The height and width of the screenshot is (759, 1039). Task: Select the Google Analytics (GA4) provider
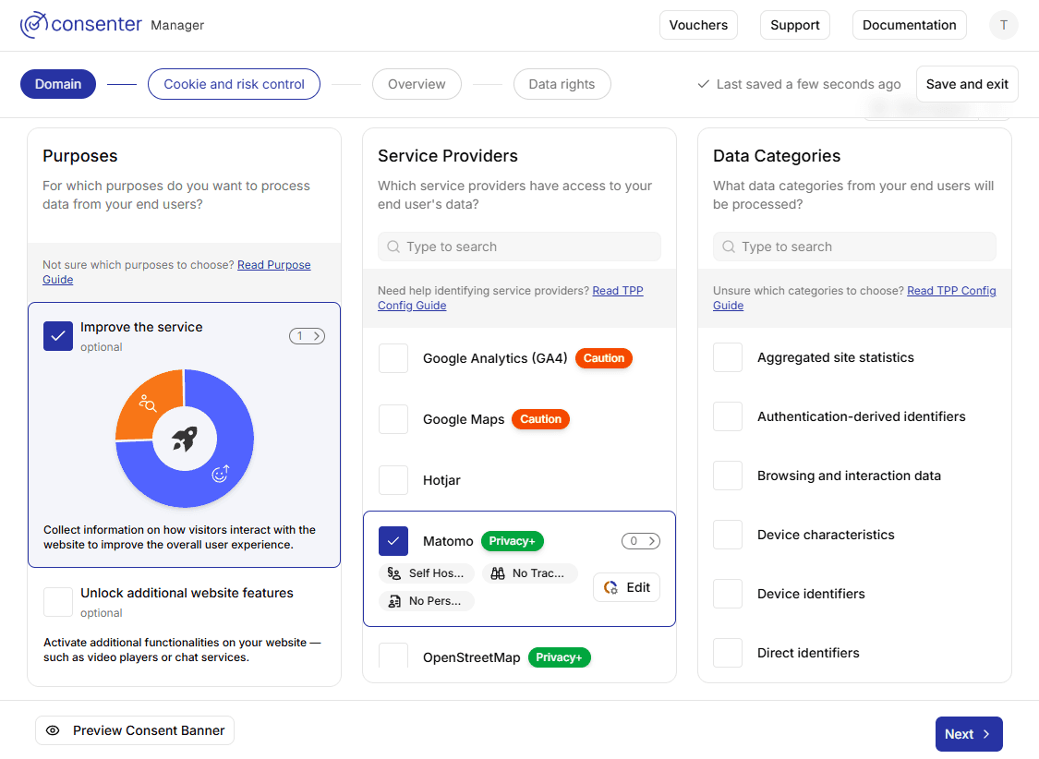(x=393, y=358)
